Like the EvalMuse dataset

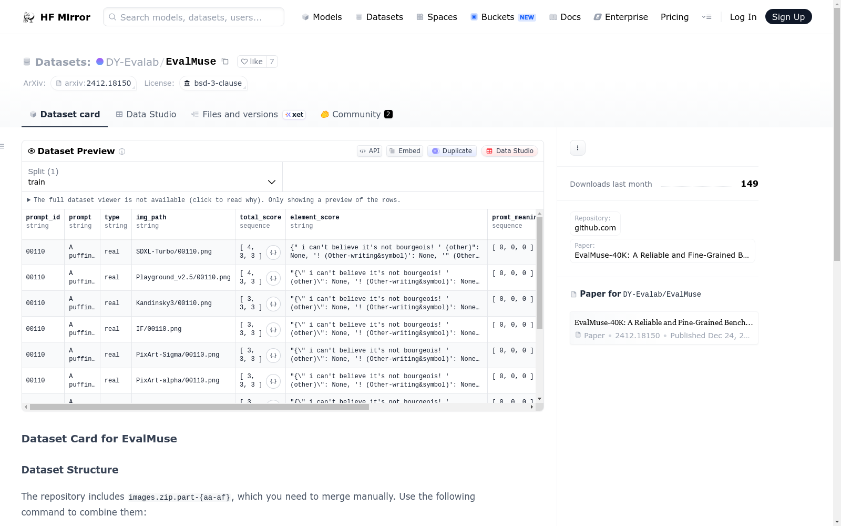point(252,62)
